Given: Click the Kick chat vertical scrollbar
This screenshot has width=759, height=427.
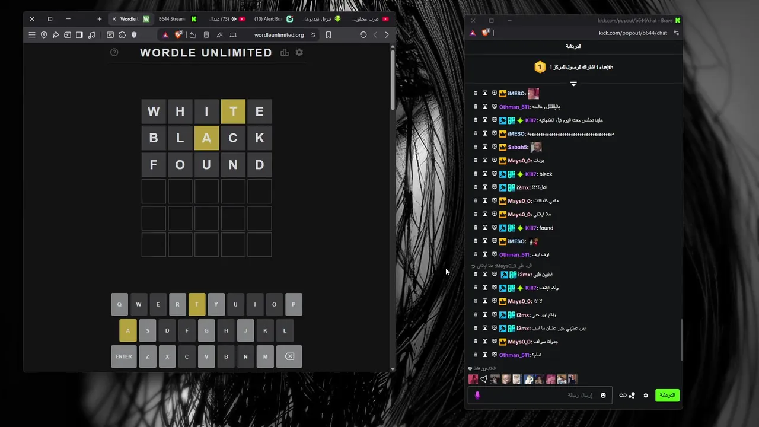Looking at the screenshot, I should tap(682, 340).
